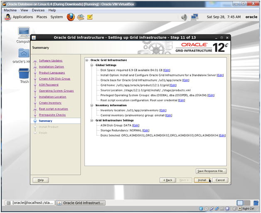Edit the Storage Redundancy setting
Viewport: 261px width, 213px height.
pos(146,130)
